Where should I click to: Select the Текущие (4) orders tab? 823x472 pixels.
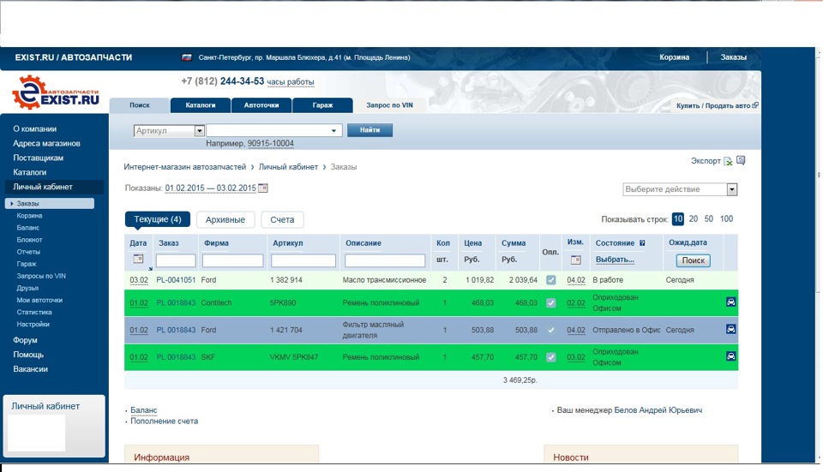click(158, 219)
